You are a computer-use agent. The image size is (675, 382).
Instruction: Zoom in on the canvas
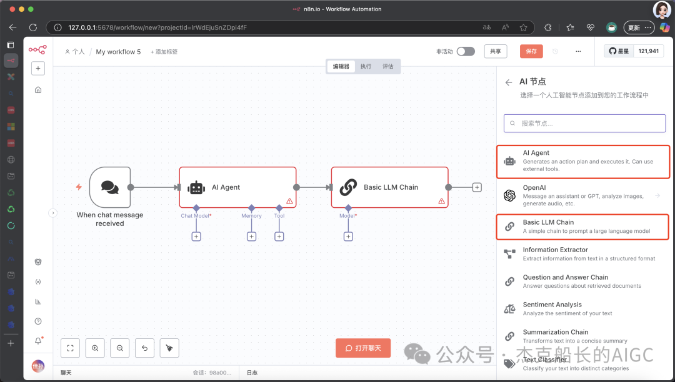click(95, 348)
